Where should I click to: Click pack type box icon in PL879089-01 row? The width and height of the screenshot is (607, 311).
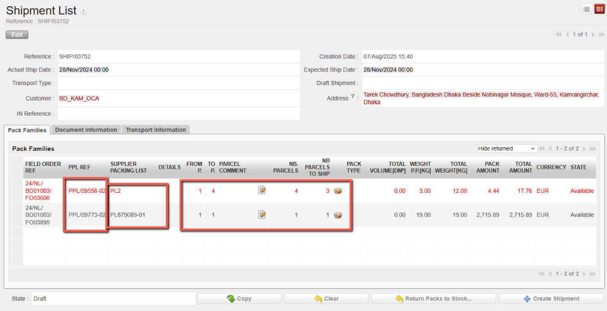(338, 215)
